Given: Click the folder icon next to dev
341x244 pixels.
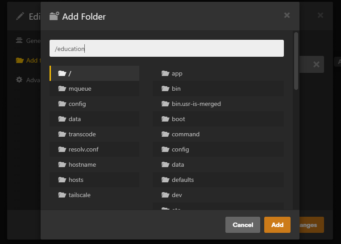Looking at the screenshot, I should tap(165, 195).
